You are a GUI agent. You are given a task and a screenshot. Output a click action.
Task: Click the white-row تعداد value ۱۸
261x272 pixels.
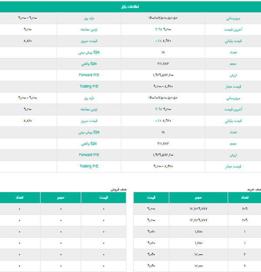tap(163, 52)
